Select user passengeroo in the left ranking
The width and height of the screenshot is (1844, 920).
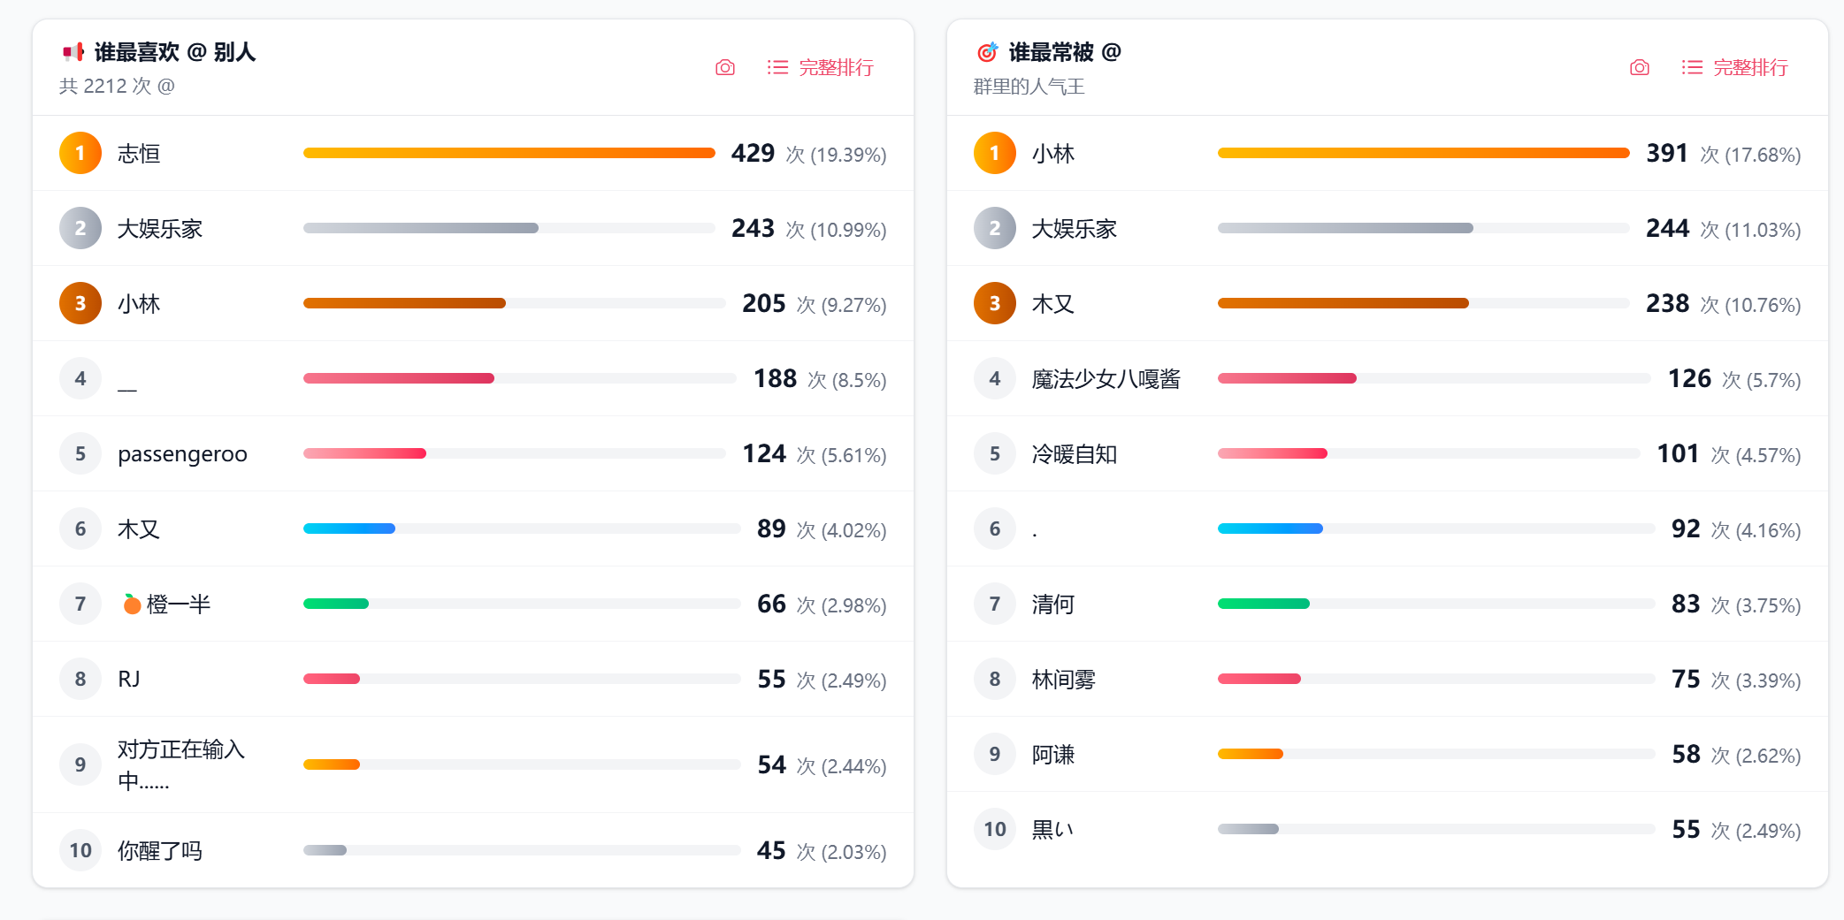pyautogui.click(x=182, y=454)
